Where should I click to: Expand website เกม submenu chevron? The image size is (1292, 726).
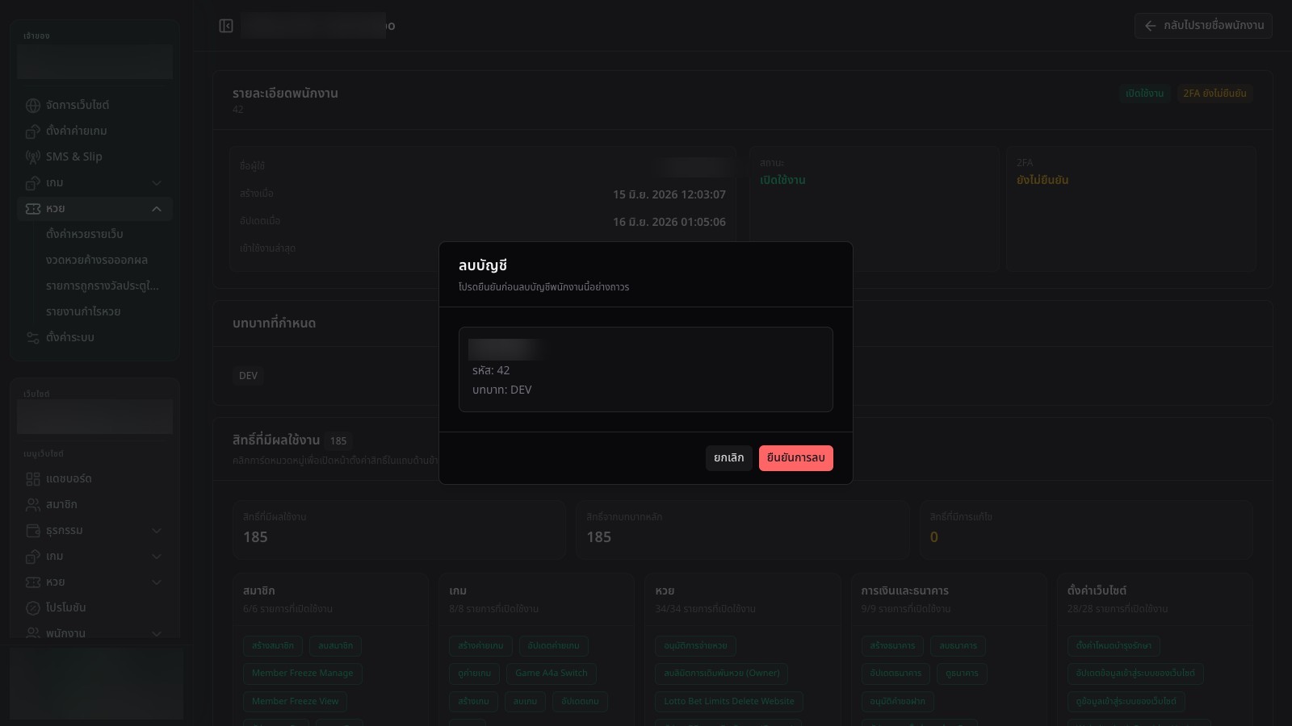(x=157, y=557)
